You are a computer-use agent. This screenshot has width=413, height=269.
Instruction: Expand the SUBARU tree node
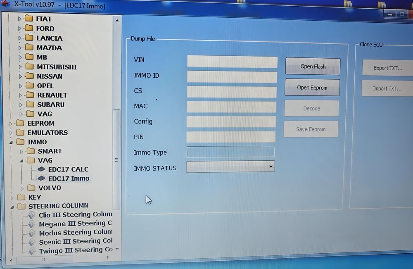click(x=21, y=105)
